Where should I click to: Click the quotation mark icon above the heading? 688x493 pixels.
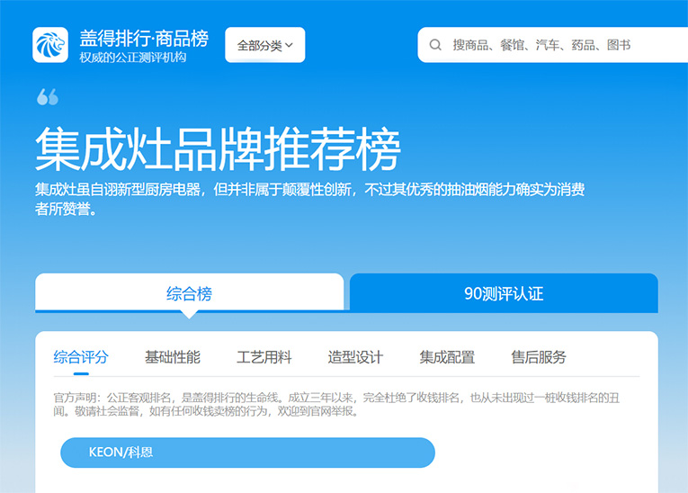click(x=48, y=97)
